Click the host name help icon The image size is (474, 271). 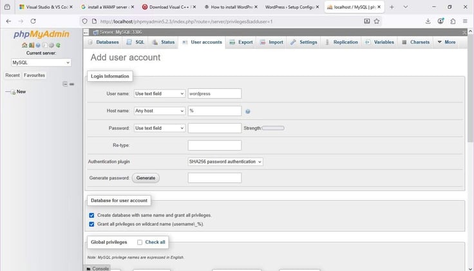pyautogui.click(x=248, y=111)
